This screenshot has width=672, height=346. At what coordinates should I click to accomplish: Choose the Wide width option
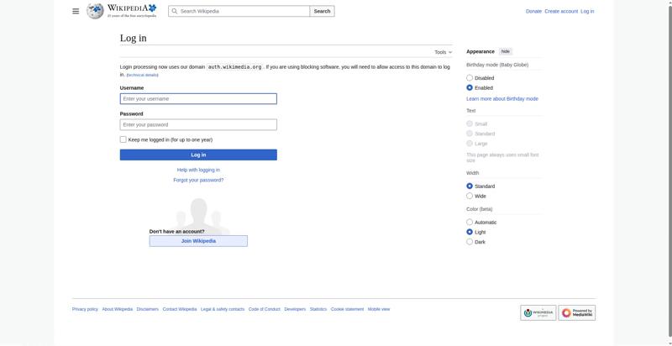[x=470, y=196]
